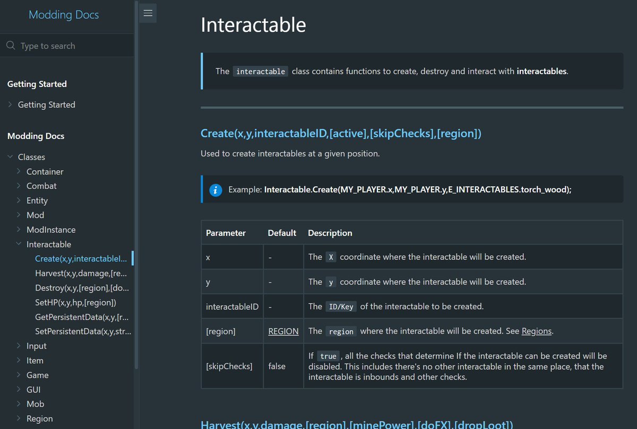Image resolution: width=637 pixels, height=429 pixels.
Task: Open the Regions link in description
Action: coord(537,331)
